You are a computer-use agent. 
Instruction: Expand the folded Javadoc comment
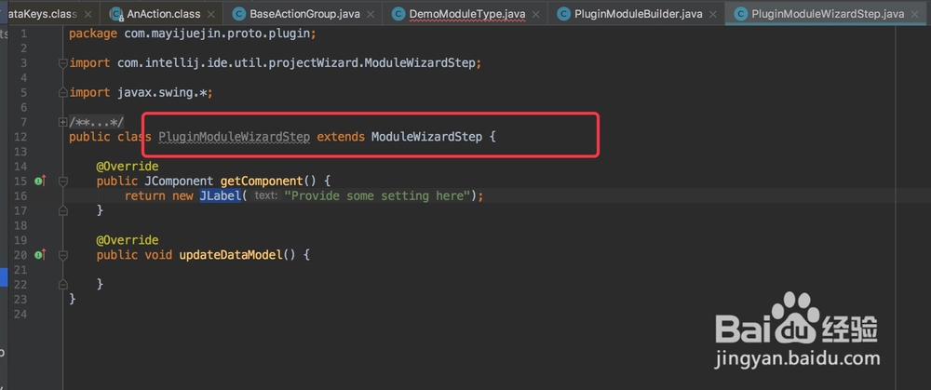pos(63,122)
